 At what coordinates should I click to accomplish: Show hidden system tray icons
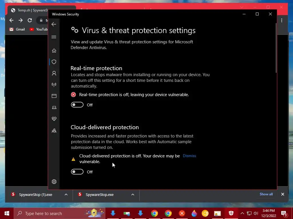coord(242,213)
